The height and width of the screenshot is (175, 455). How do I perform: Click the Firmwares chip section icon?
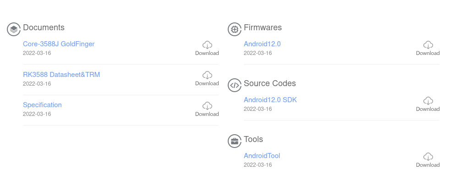[235, 29]
